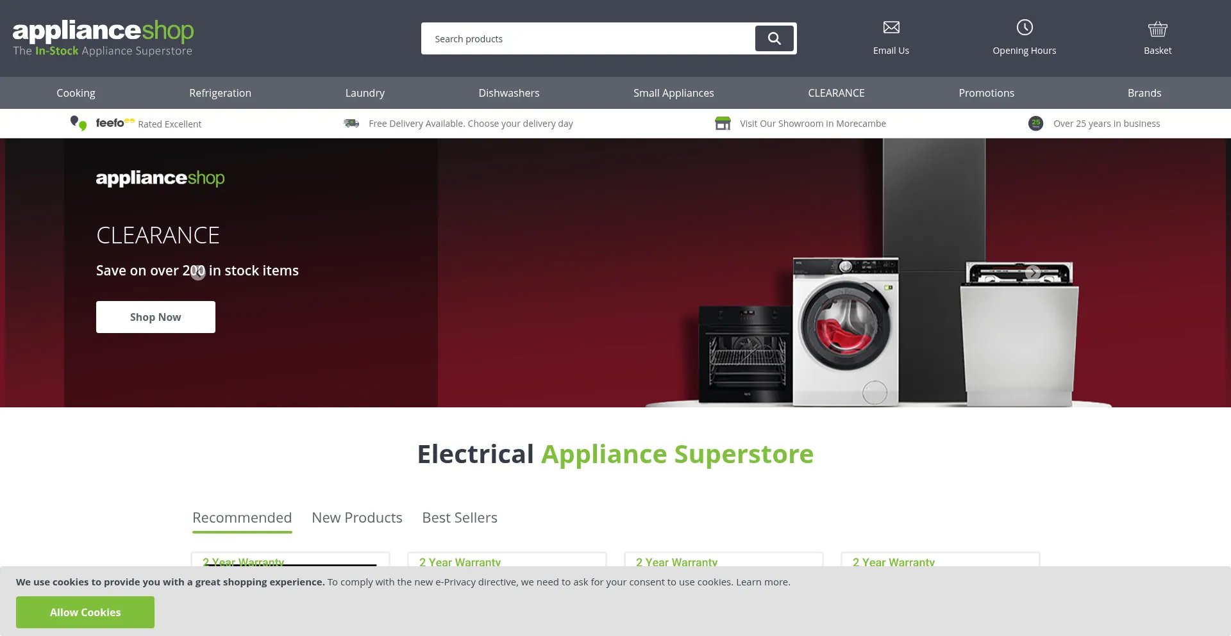Open the Basket icon

click(1157, 29)
